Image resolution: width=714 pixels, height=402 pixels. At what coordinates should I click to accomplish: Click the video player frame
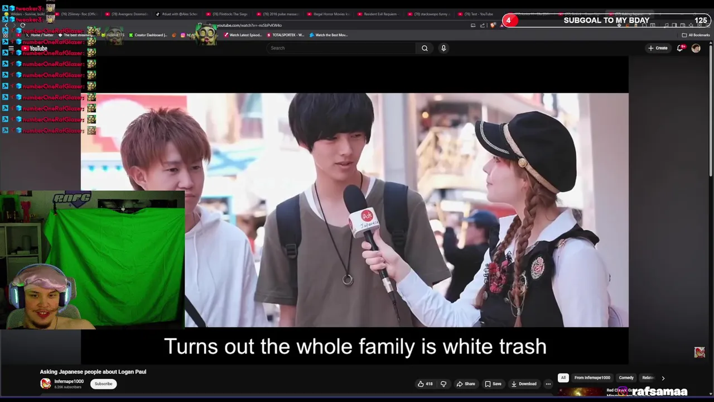pyautogui.click(x=354, y=210)
